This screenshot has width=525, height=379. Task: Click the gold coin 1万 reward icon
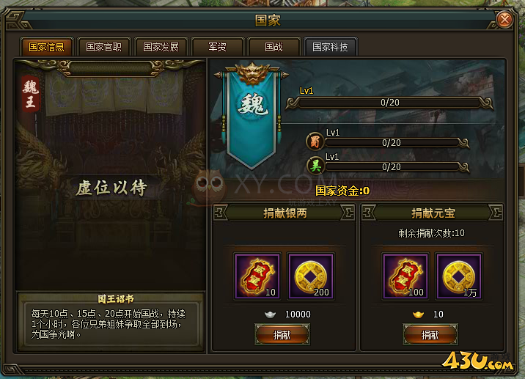click(459, 276)
